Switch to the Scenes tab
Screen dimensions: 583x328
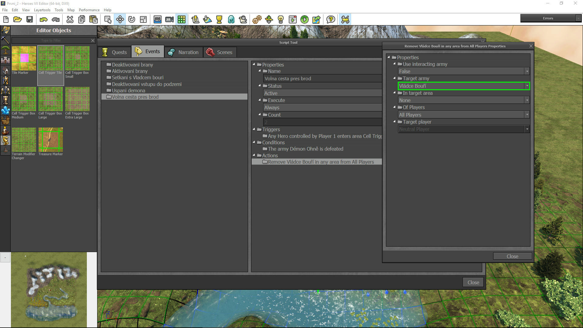pyautogui.click(x=220, y=52)
